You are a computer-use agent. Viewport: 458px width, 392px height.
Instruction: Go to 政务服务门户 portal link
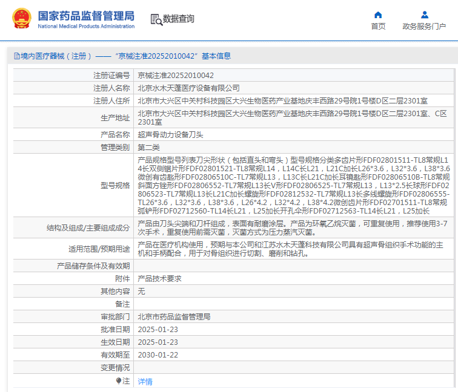(x=424, y=26)
